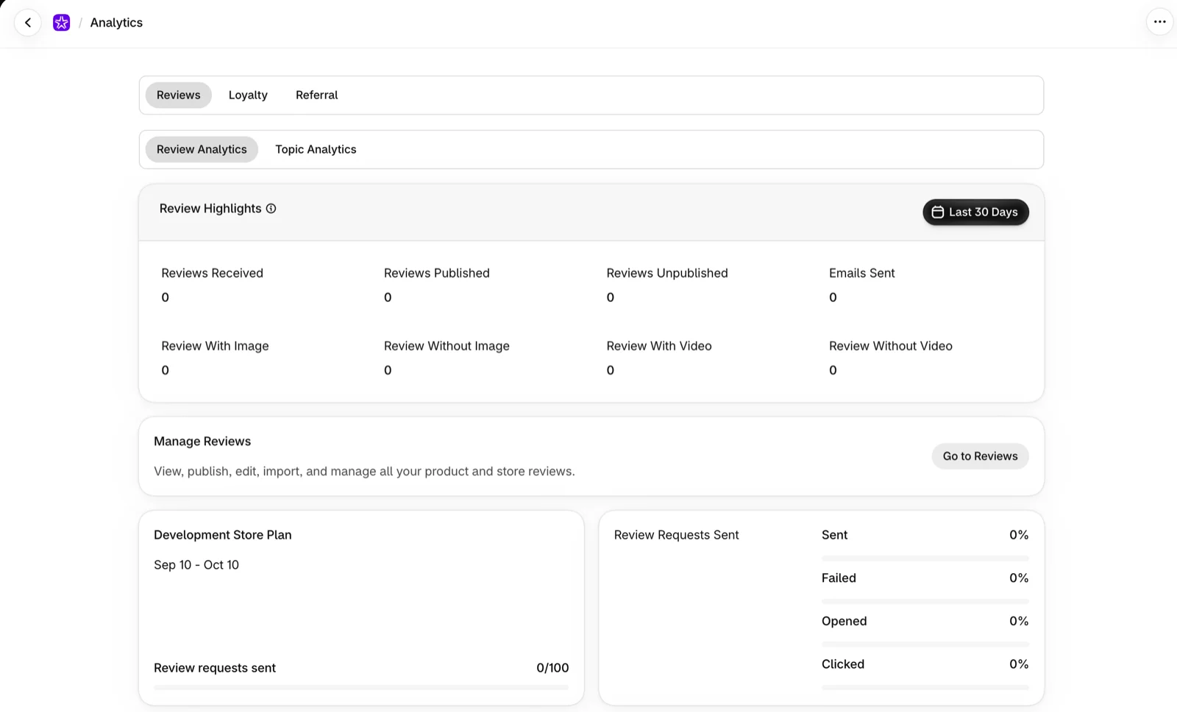
Task: Open the three-dot more options menu
Action: [x=1159, y=22]
